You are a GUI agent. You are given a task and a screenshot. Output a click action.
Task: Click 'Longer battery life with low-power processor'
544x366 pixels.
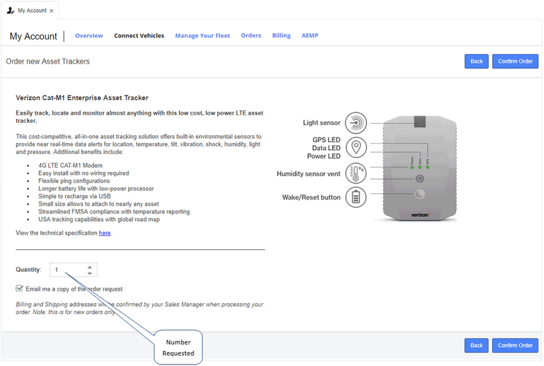click(96, 189)
